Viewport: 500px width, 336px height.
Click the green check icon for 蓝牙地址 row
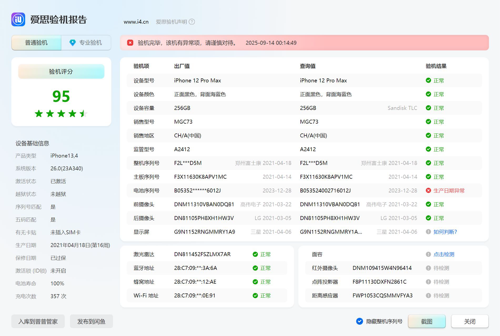pyautogui.click(x=255, y=268)
